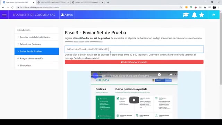Open the notifications bell icon

[194, 15]
